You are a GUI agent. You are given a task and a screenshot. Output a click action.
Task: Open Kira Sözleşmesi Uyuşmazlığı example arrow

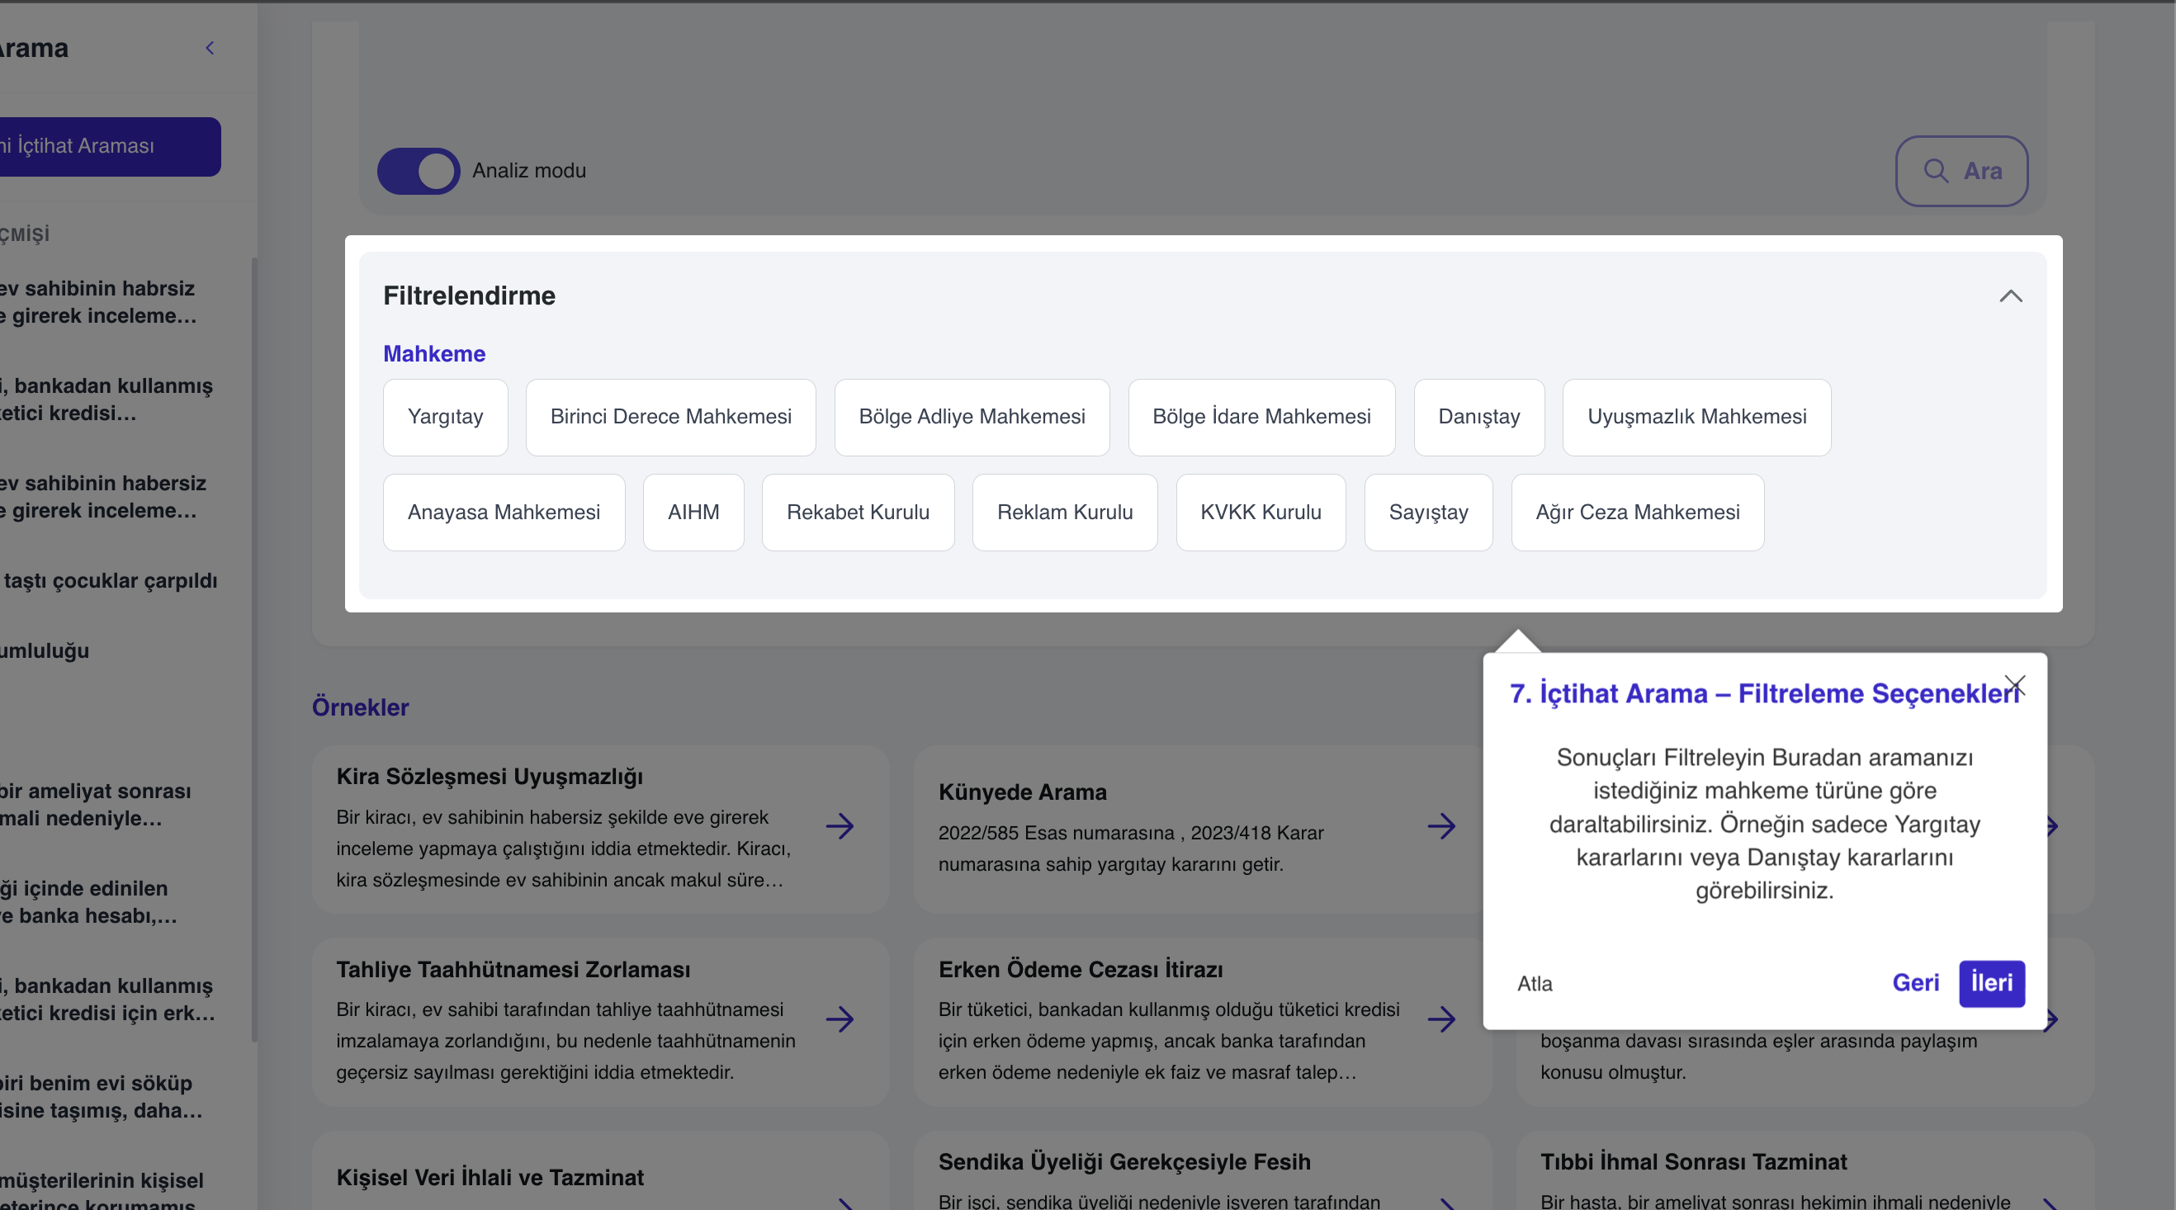(839, 826)
